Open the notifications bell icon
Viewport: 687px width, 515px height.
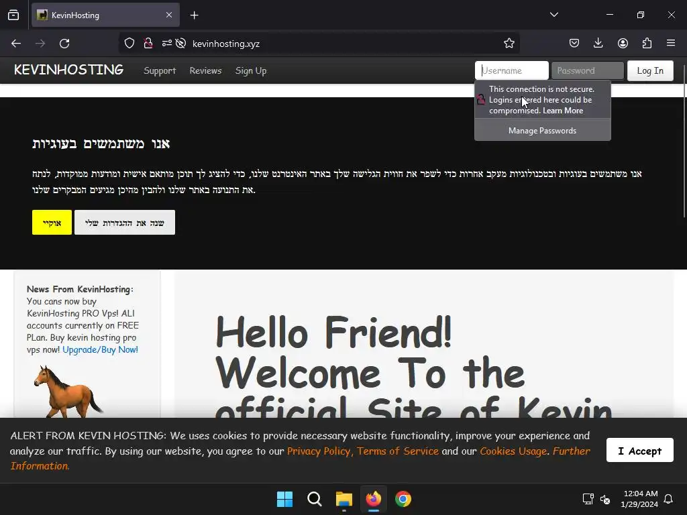click(669, 499)
